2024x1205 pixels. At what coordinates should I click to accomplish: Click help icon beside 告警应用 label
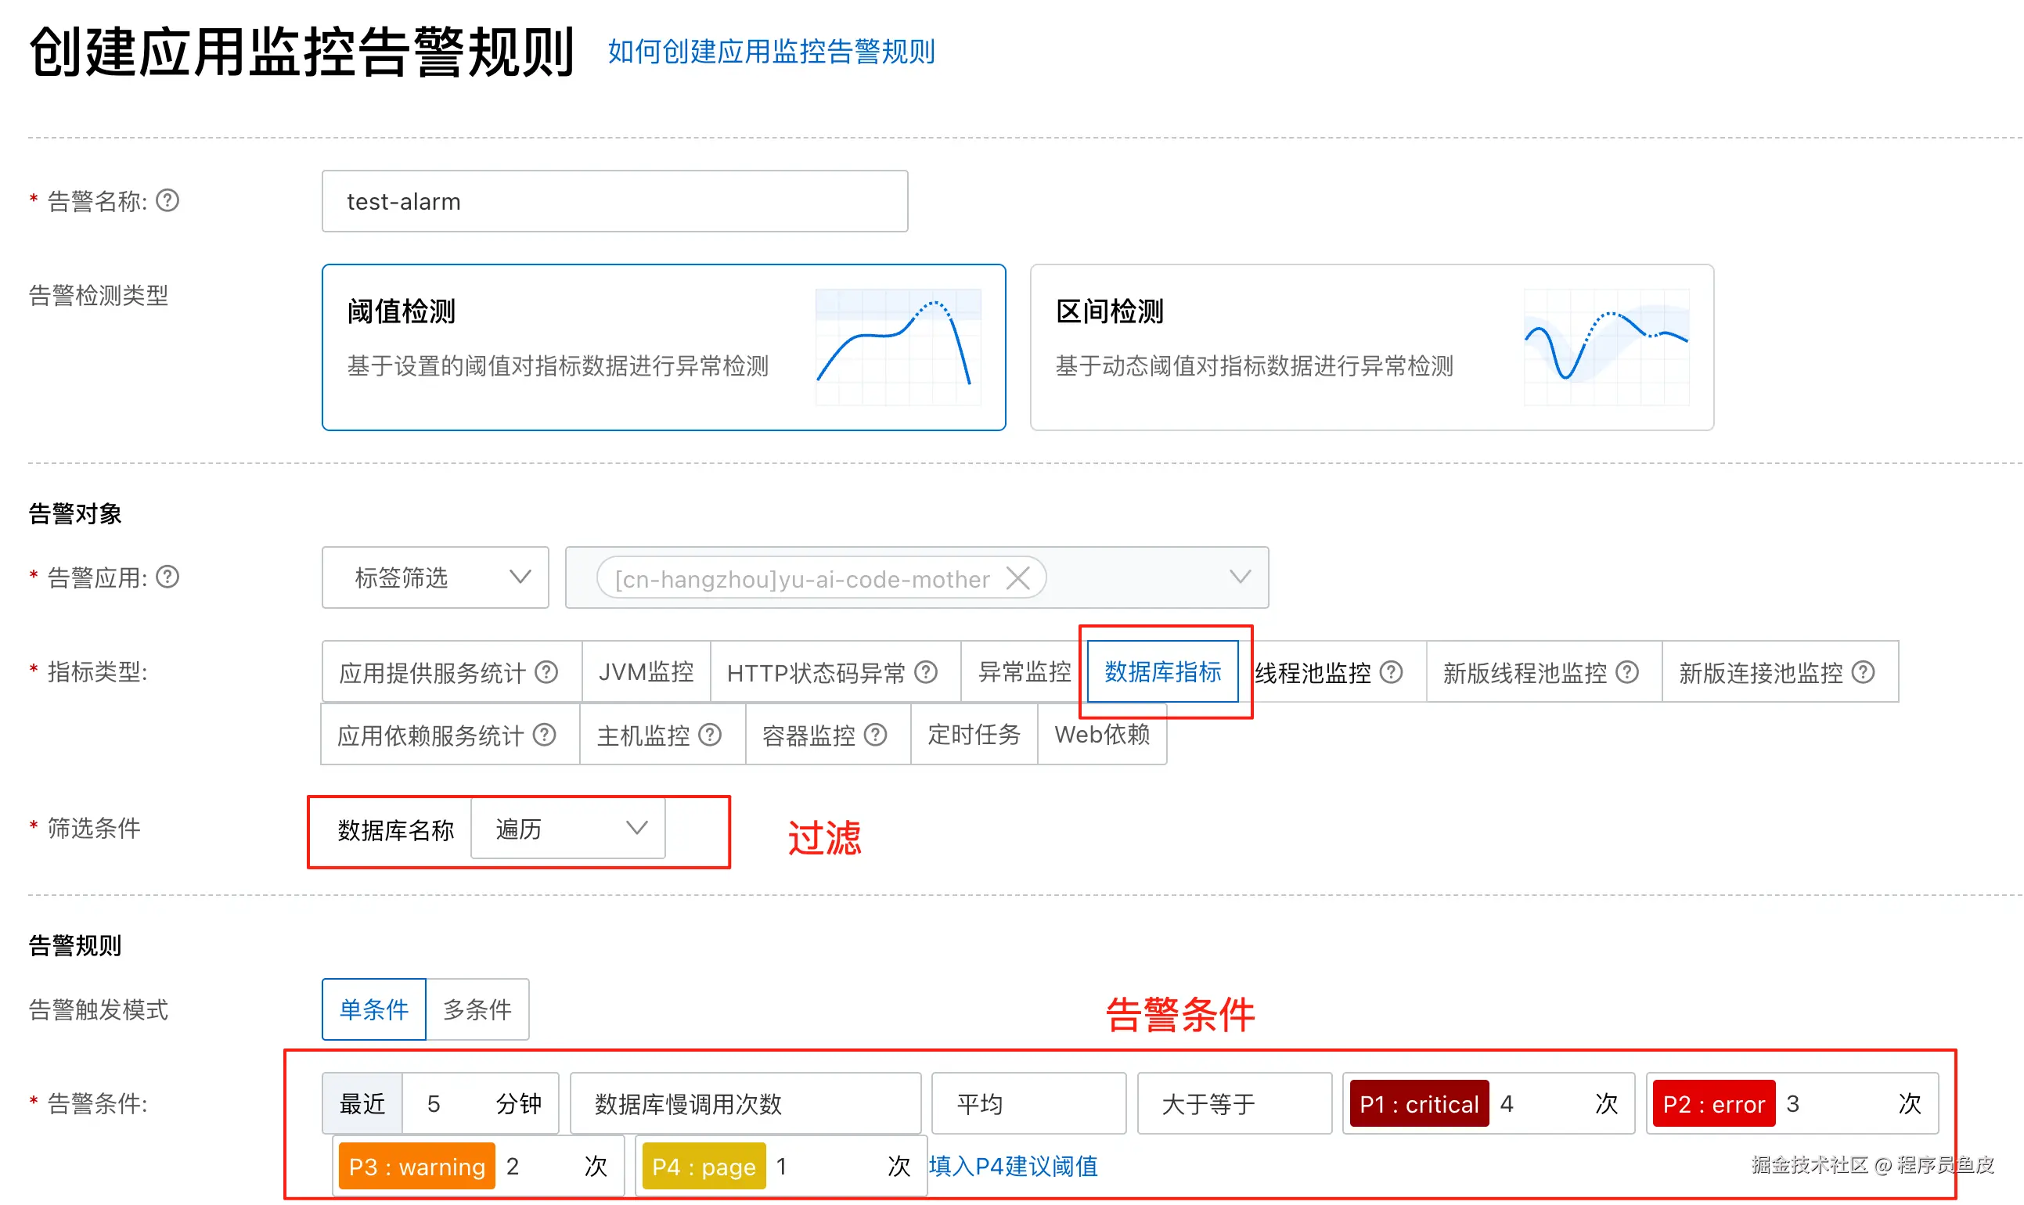(x=167, y=577)
